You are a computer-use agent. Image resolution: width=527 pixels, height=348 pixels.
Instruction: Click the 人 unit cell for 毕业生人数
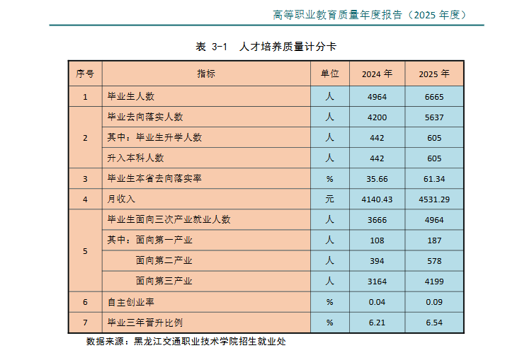[x=329, y=97]
